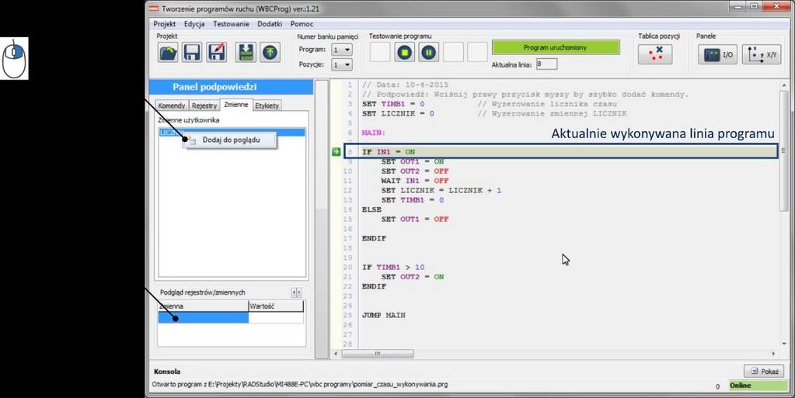The height and width of the screenshot is (398, 795).
Task: Click line "SET LICZNIK = LICZNIK + 1"
Action: tap(441, 190)
